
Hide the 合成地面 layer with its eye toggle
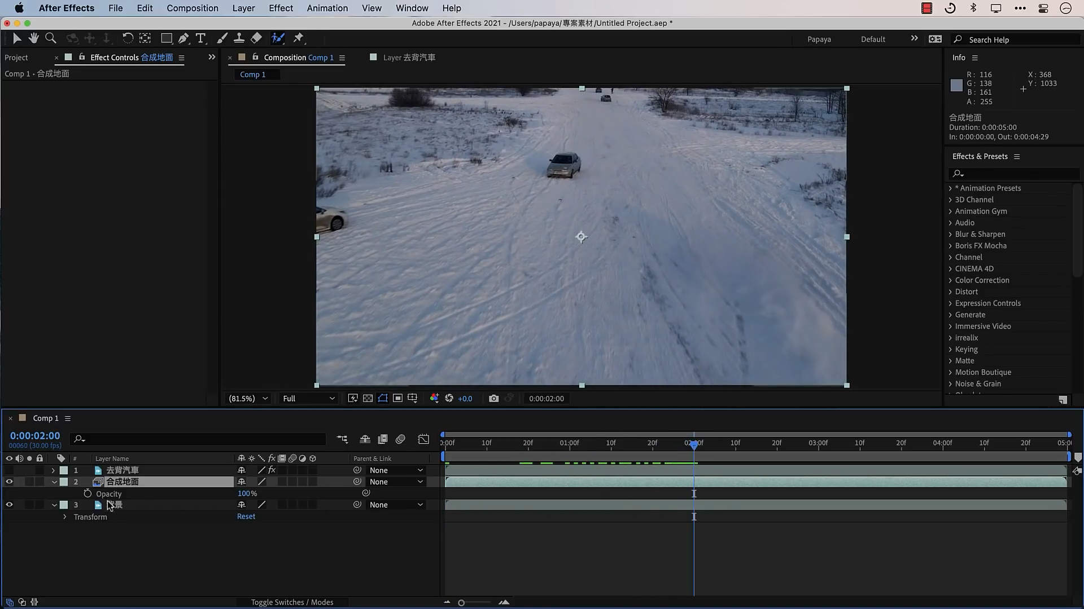9,482
